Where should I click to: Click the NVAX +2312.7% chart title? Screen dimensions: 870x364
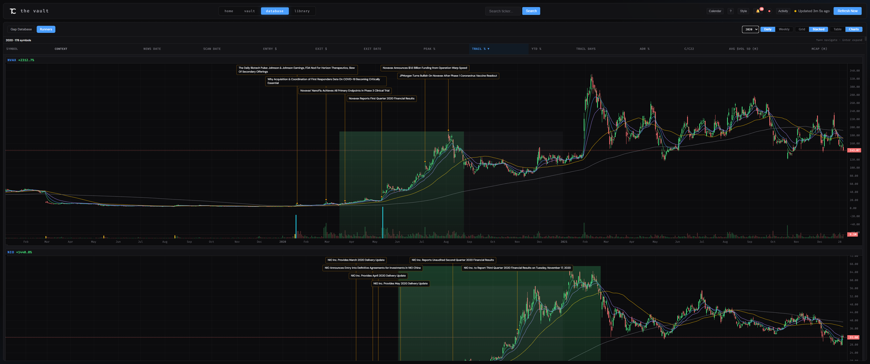click(21, 60)
